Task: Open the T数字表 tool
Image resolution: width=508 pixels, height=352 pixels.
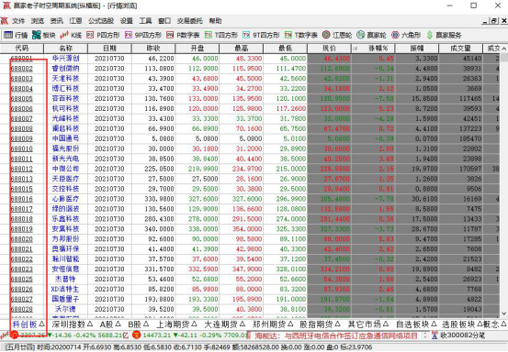Action: click(x=301, y=35)
